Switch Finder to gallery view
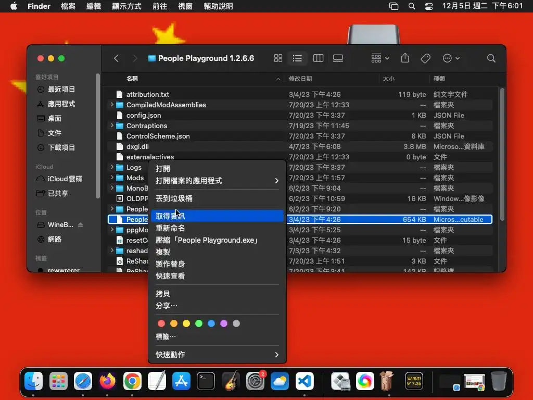 tap(338, 58)
